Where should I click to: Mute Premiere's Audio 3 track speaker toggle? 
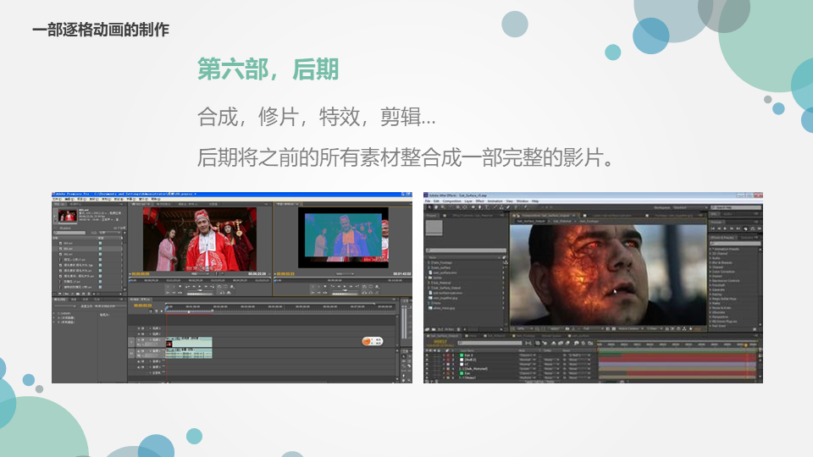point(139,366)
